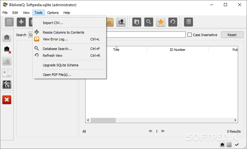Open the File menu

point(5,13)
